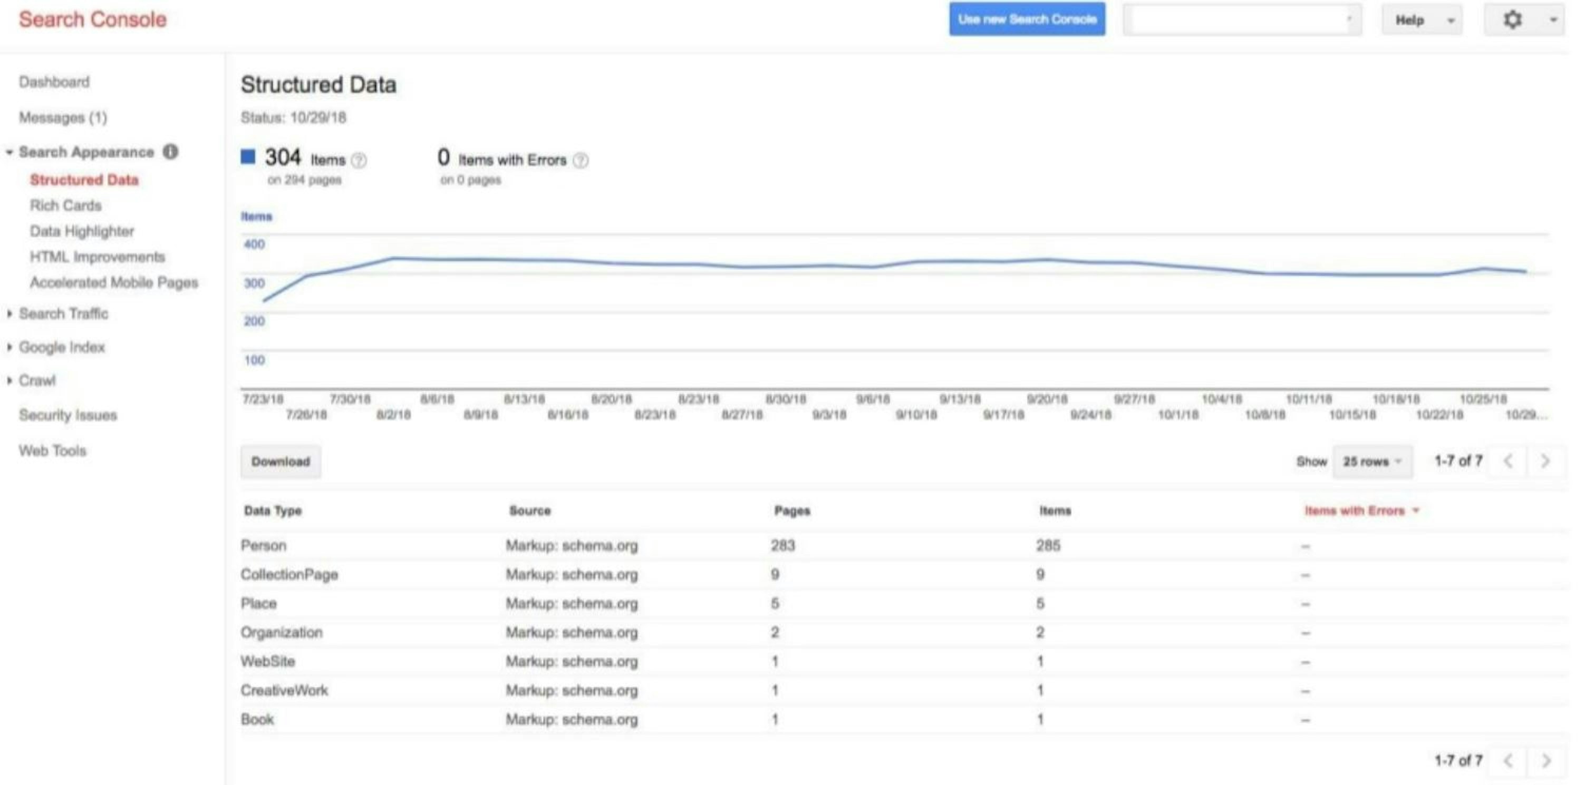
Task: Go to previous page arrow above table
Action: (x=1508, y=461)
